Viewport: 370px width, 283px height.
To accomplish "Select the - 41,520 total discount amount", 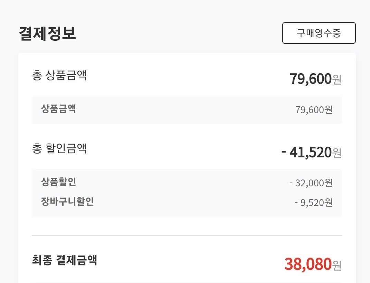I will coord(306,152).
